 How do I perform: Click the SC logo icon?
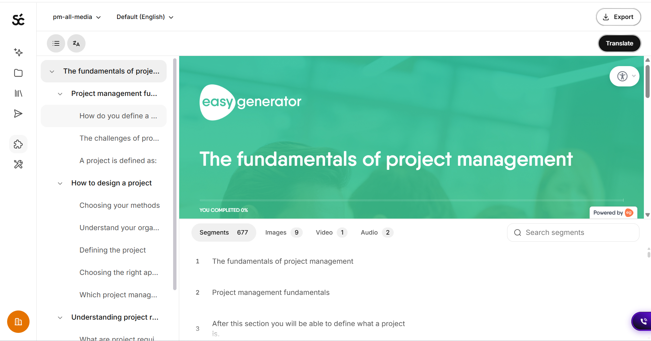pyautogui.click(x=18, y=19)
